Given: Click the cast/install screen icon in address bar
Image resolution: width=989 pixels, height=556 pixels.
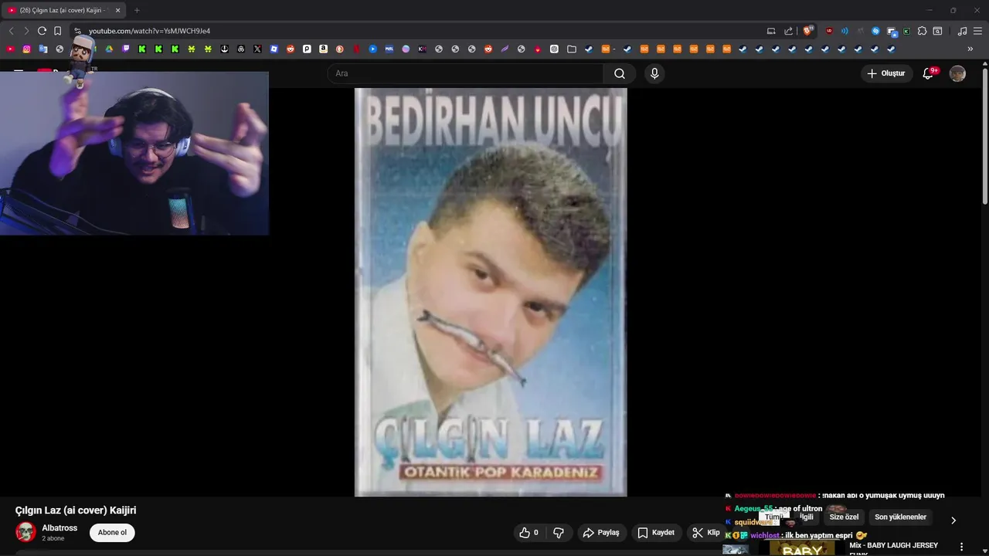Looking at the screenshot, I should pyautogui.click(x=771, y=31).
